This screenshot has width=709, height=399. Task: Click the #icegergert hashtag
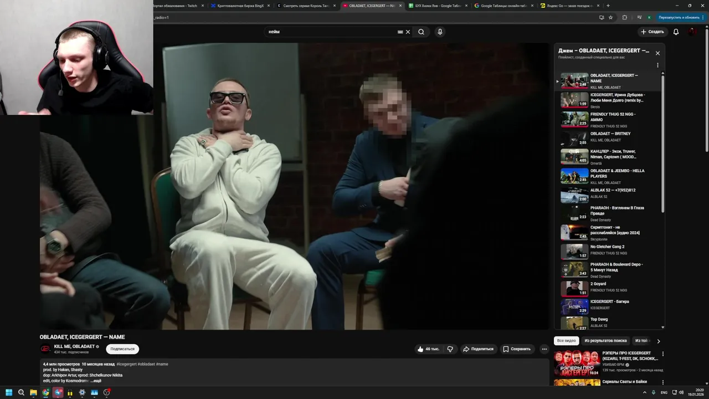(126, 364)
